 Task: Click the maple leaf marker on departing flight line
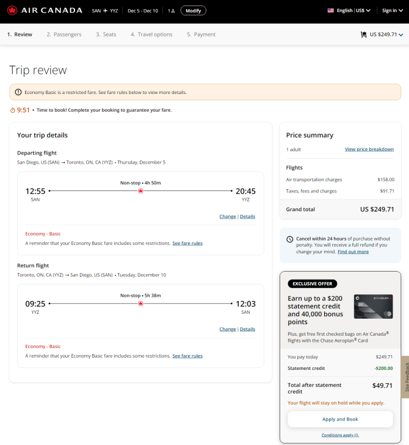point(140,191)
